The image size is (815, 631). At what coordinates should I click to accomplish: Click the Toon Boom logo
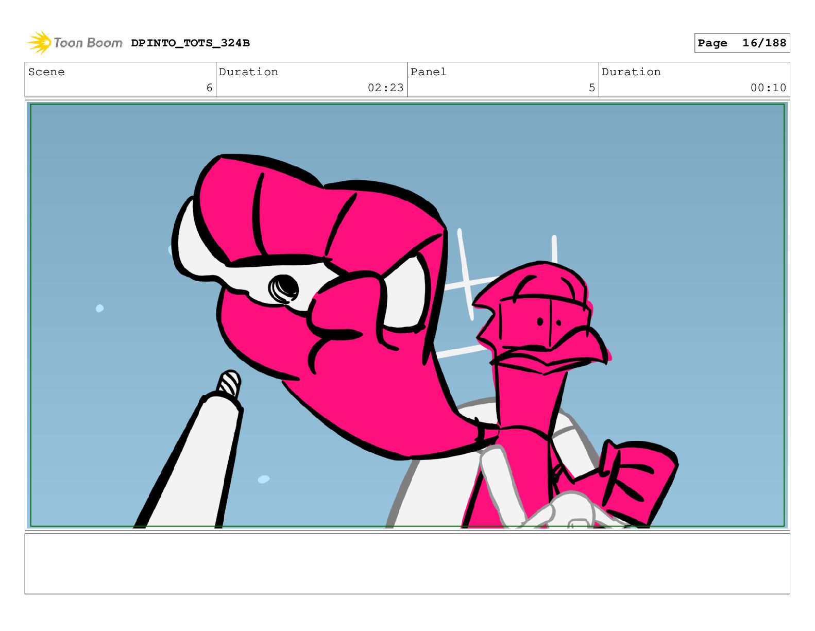75,43
